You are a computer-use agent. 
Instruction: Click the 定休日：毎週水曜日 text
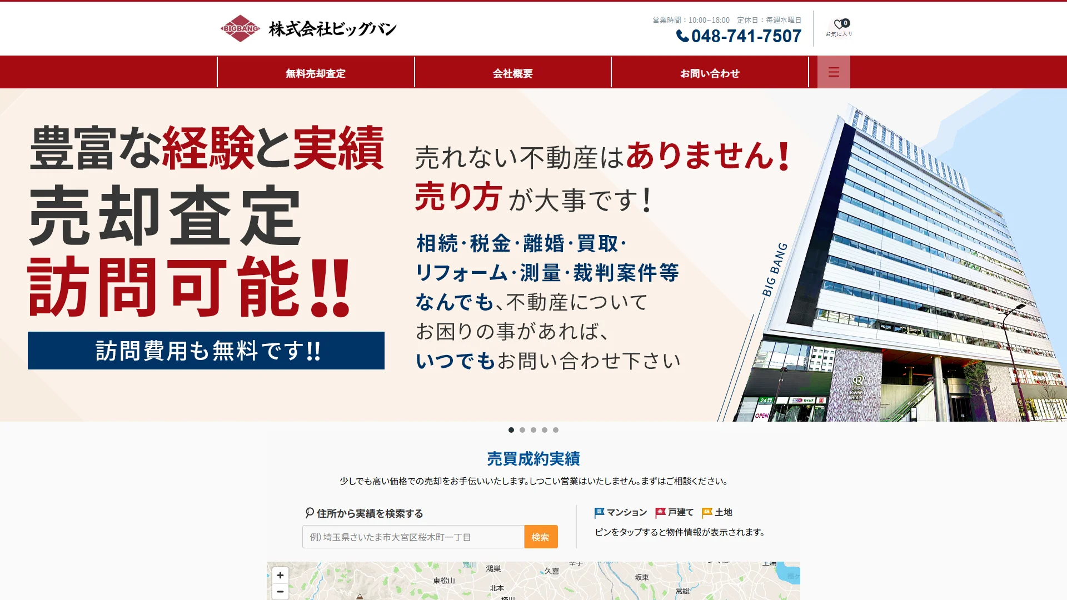(769, 20)
